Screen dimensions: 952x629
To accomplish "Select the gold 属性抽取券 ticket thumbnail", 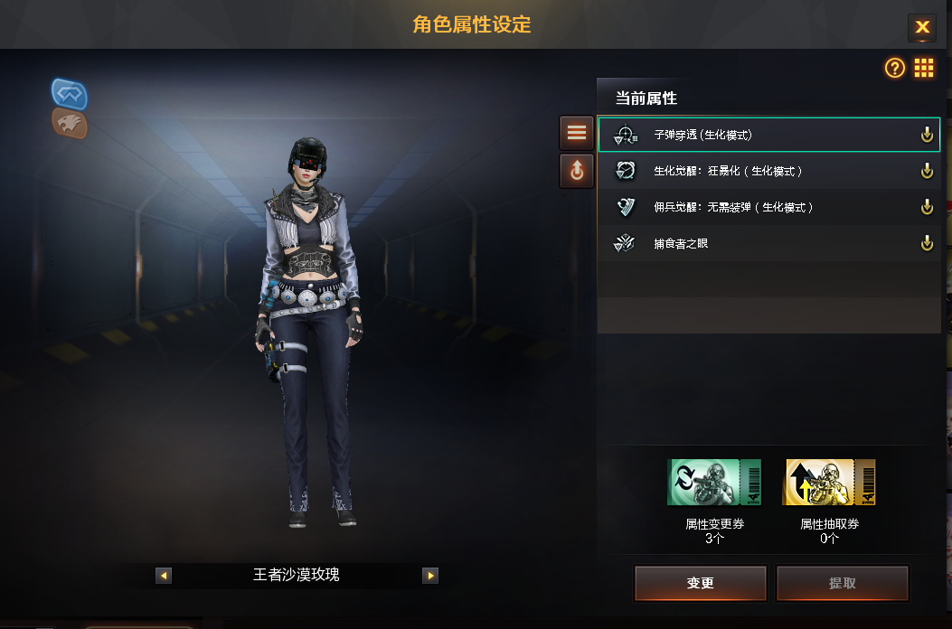I will [x=829, y=482].
